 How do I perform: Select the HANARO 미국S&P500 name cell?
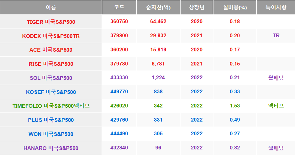point(51,148)
